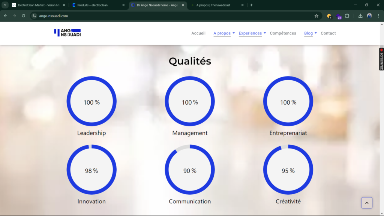Viewport: 384px width, 216px height.
Task: Go forward in the browser history
Action: (15, 16)
